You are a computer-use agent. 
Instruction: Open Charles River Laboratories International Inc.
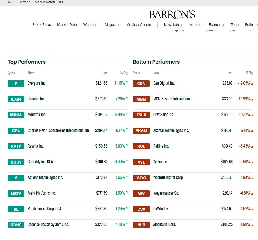tap(59, 130)
